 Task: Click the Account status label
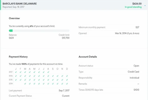[x=86, y=66]
